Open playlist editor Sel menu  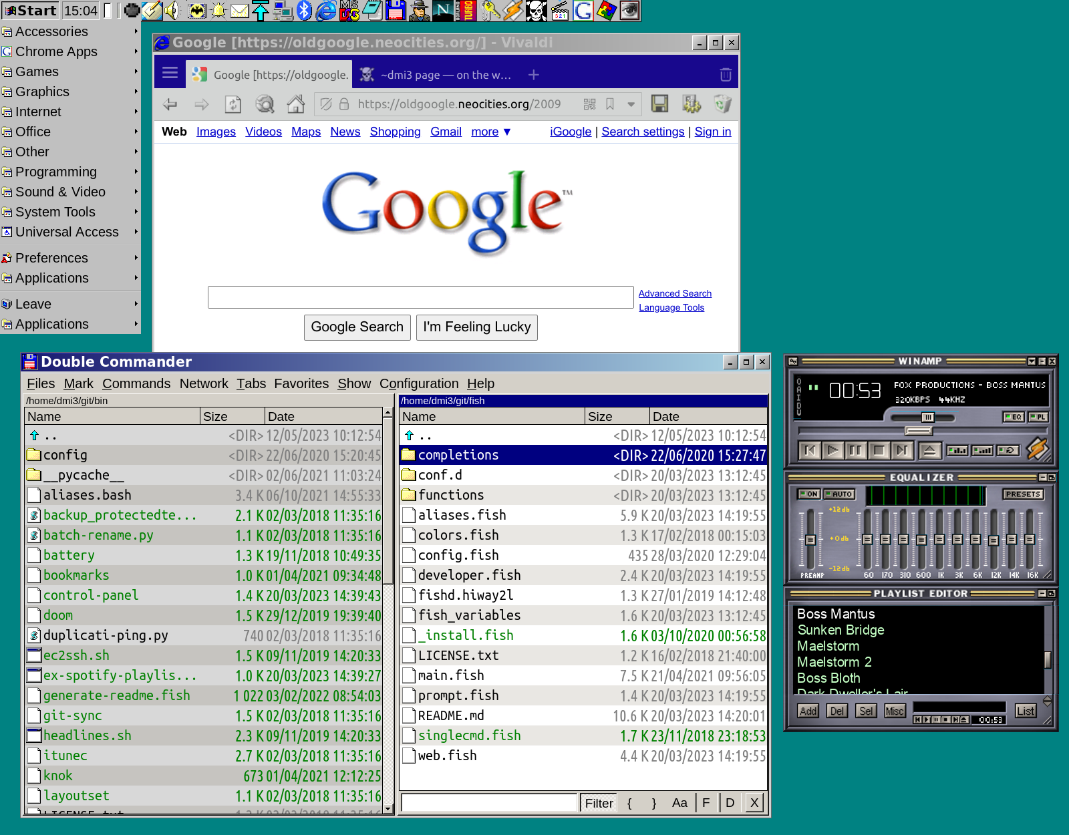tap(866, 711)
